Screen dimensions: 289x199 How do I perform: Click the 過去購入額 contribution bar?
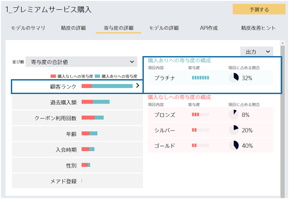click(95, 102)
